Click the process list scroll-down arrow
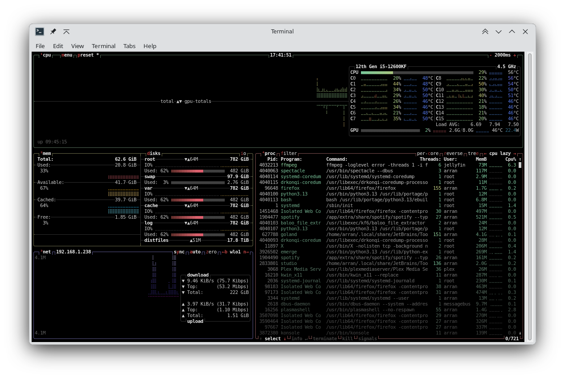This screenshot has height=379, width=565. click(520, 333)
